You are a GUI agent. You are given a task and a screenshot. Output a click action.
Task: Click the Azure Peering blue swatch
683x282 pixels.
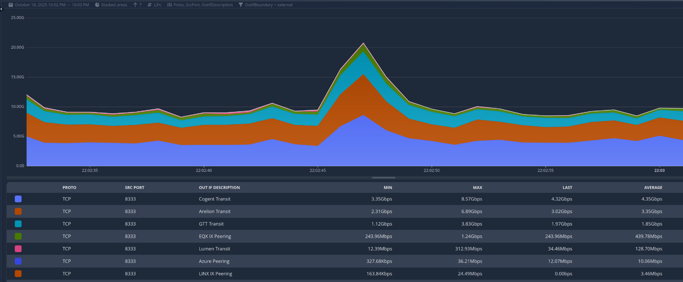18,261
